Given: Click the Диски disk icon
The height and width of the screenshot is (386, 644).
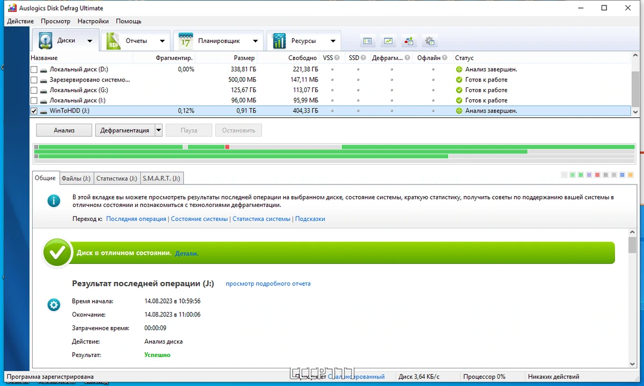Looking at the screenshot, I should tap(46, 41).
